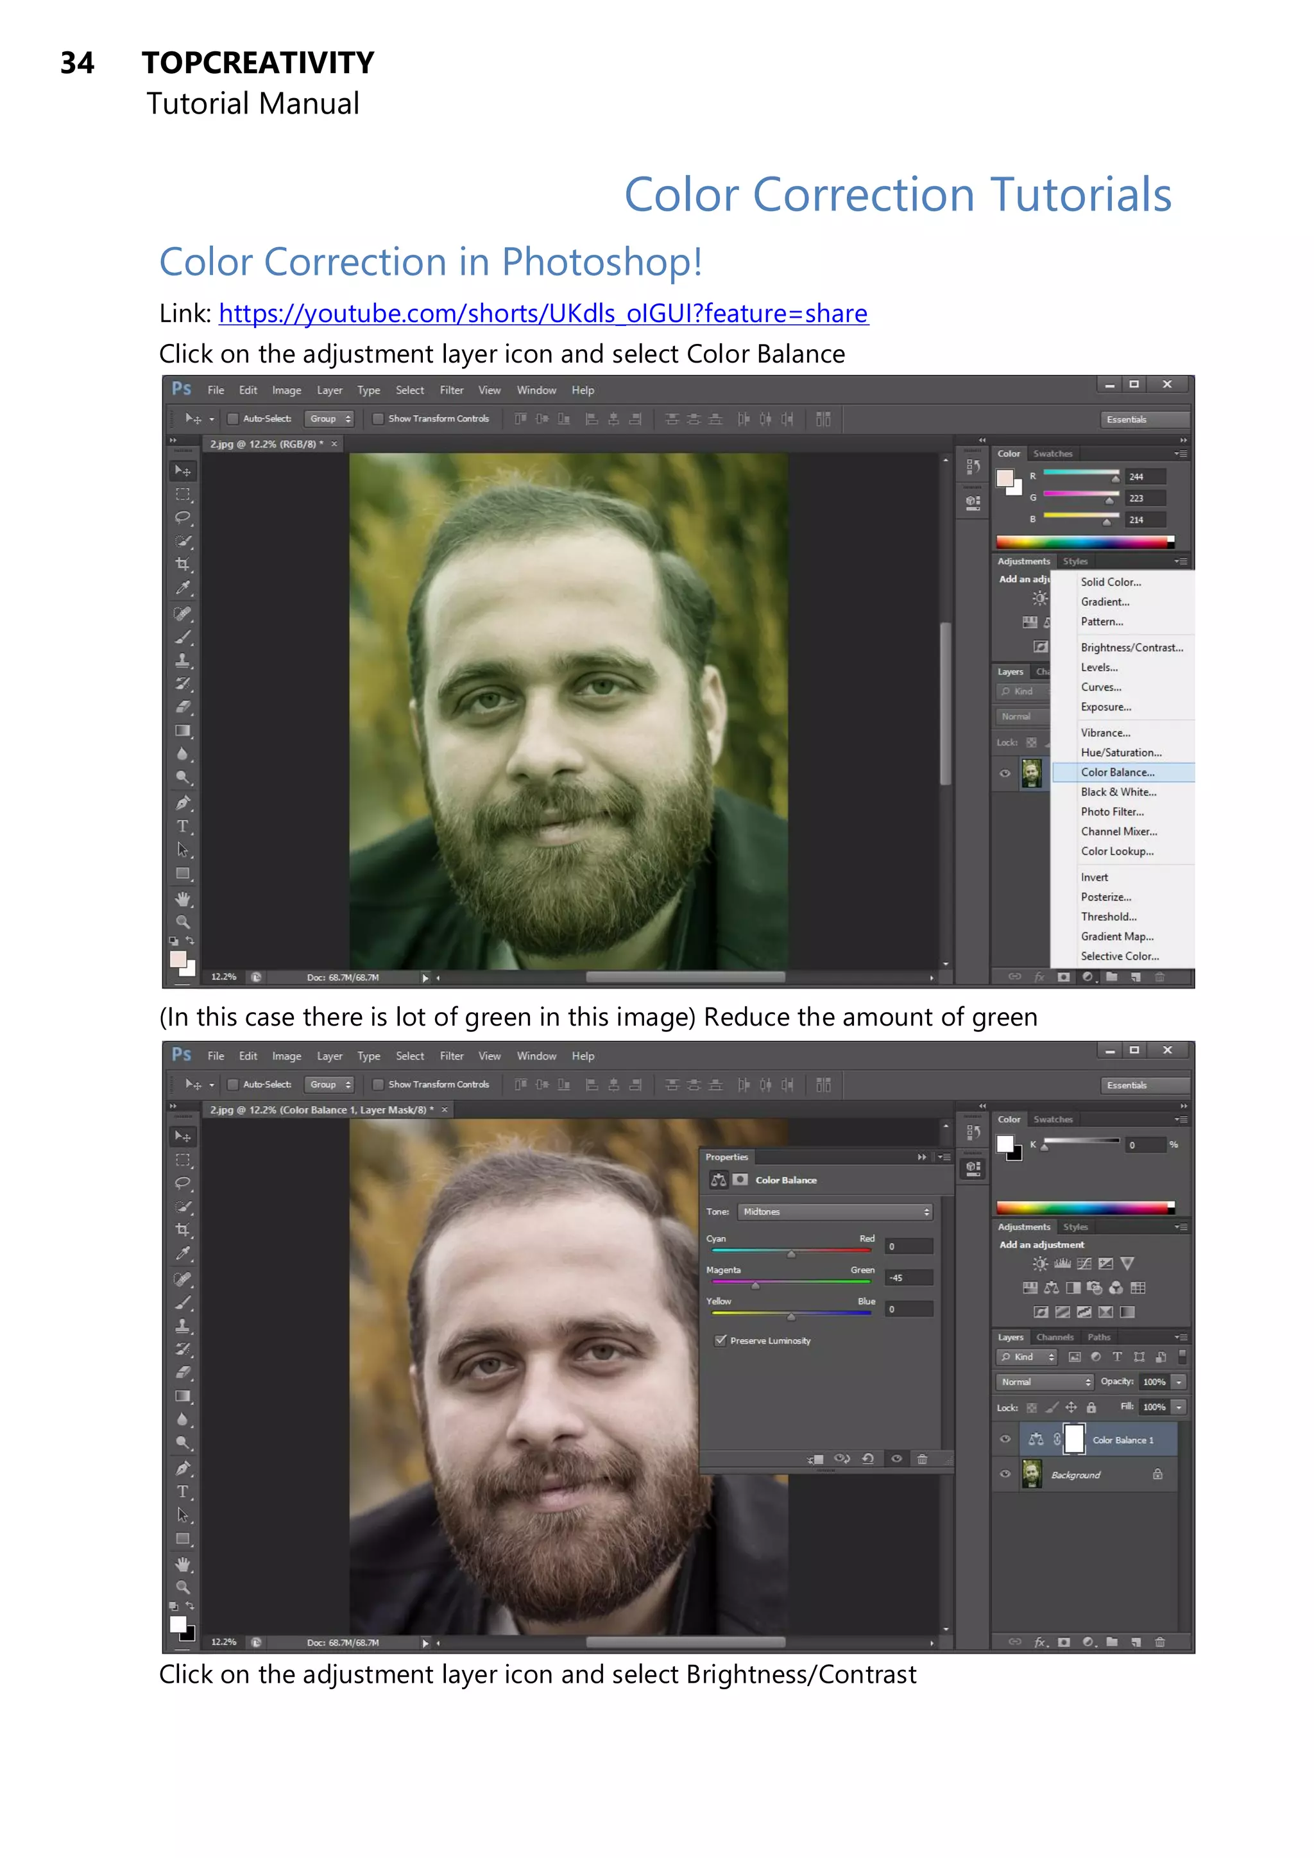Toggle lock position icon in Layers panel

(x=1070, y=1407)
